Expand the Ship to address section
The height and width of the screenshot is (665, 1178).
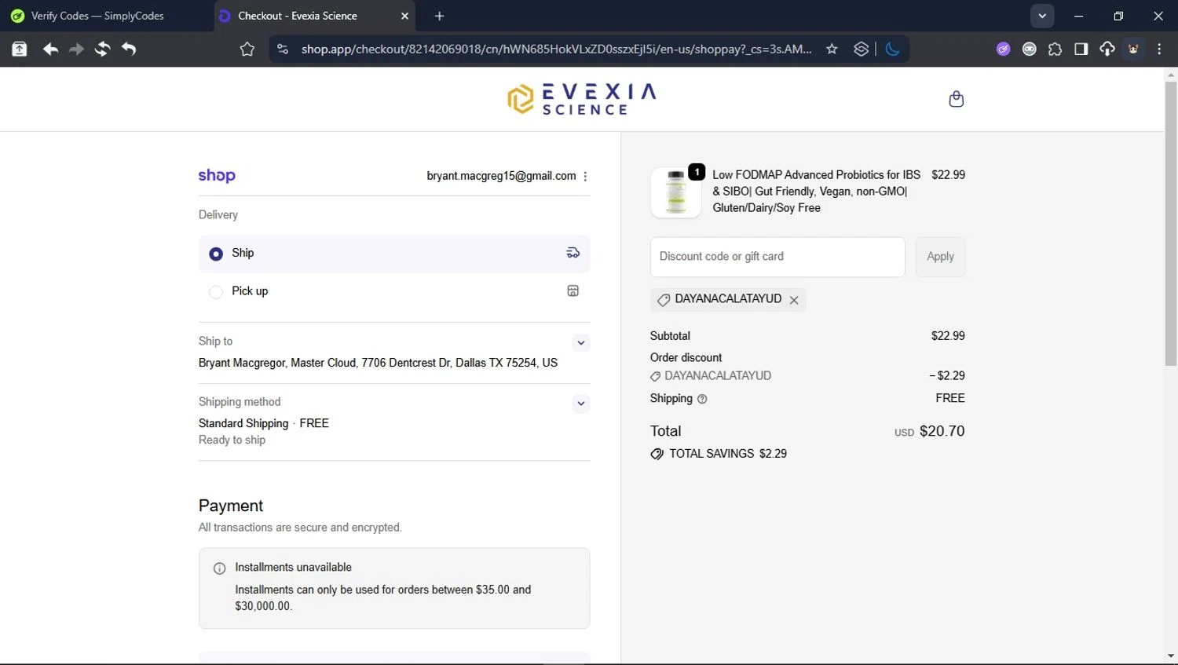pyautogui.click(x=581, y=342)
